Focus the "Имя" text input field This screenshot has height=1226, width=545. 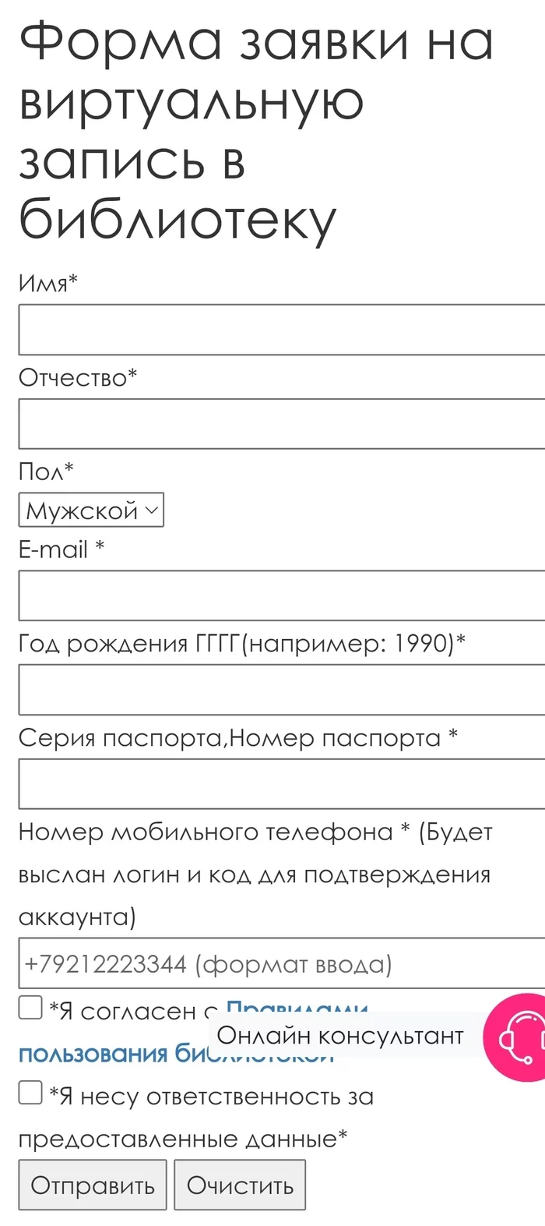[x=280, y=330]
